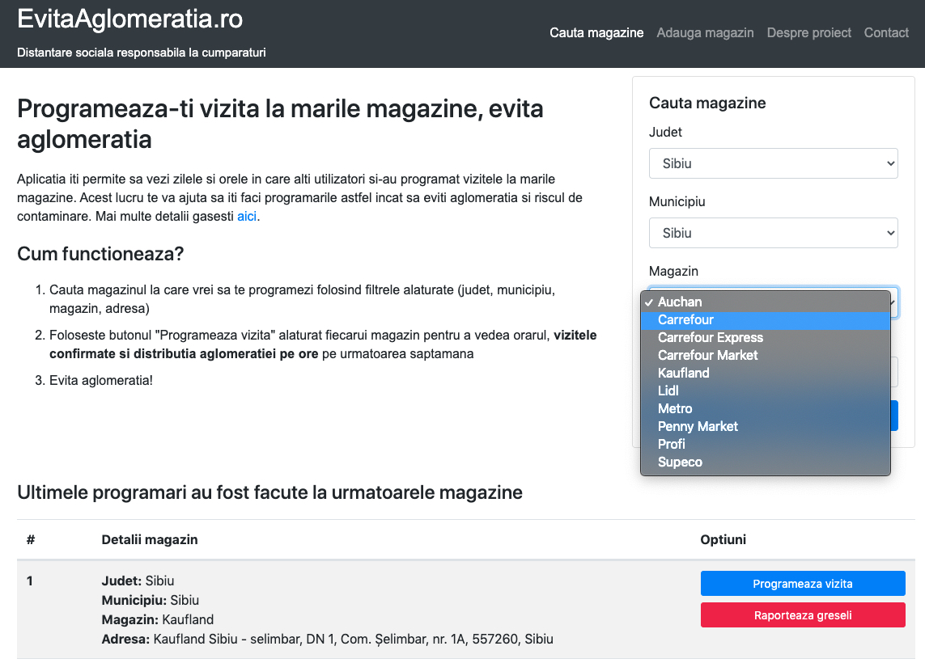Click the 'Evita aglomeratia!' list item
Image resolution: width=925 pixels, height=663 pixels.
[101, 381]
